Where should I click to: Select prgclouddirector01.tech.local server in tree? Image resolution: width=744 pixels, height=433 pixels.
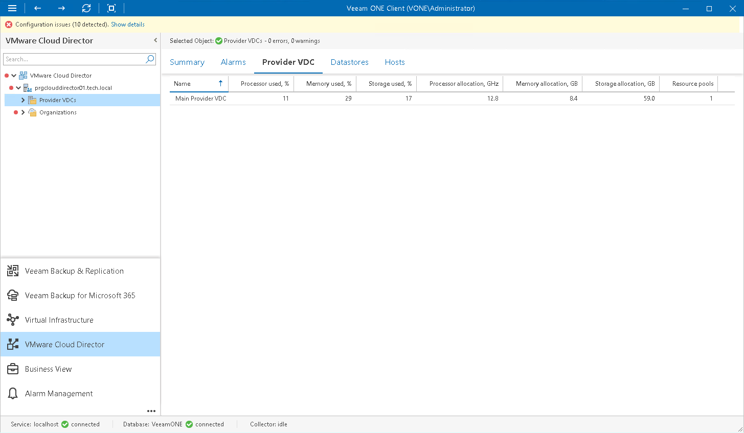point(73,88)
